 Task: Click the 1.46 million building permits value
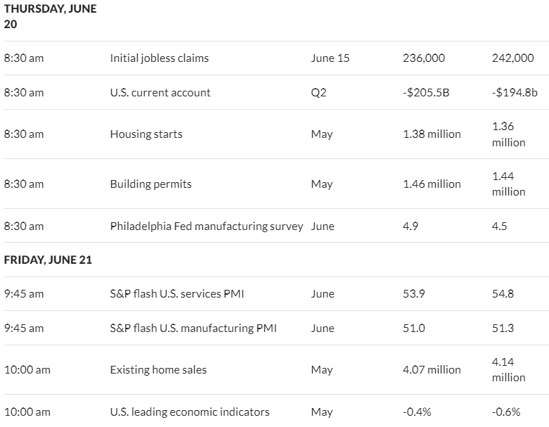[432, 184]
